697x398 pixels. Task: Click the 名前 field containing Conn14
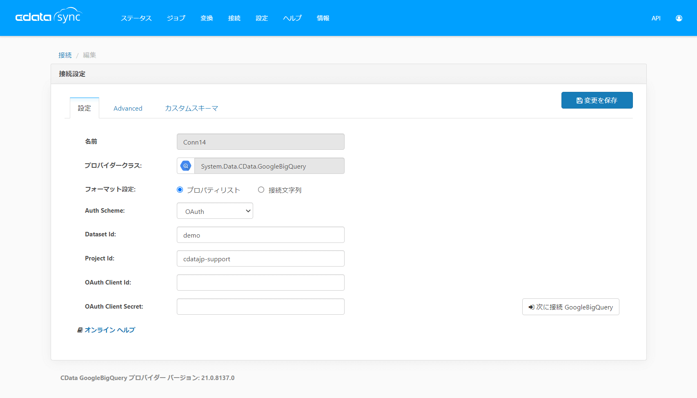click(x=261, y=142)
